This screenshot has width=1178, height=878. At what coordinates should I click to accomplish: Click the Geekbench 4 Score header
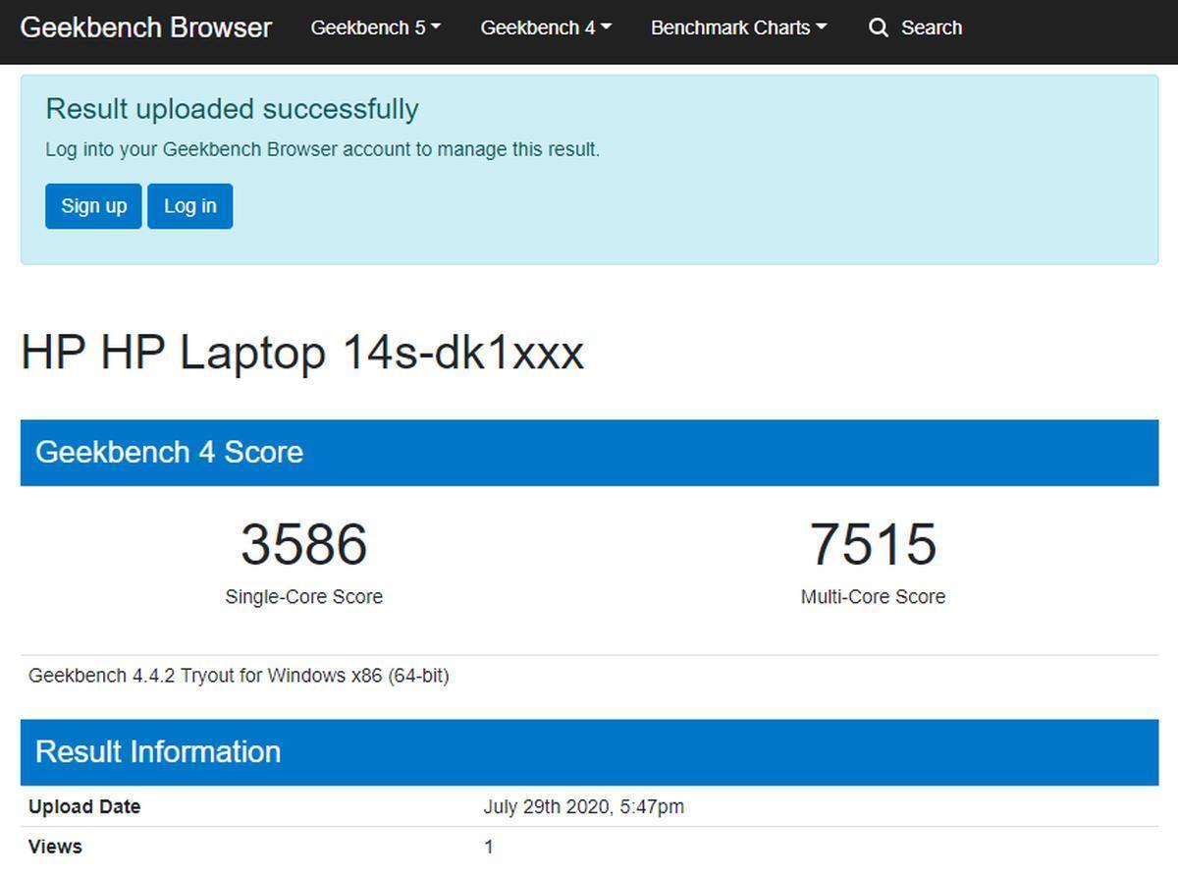pos(589,453)
